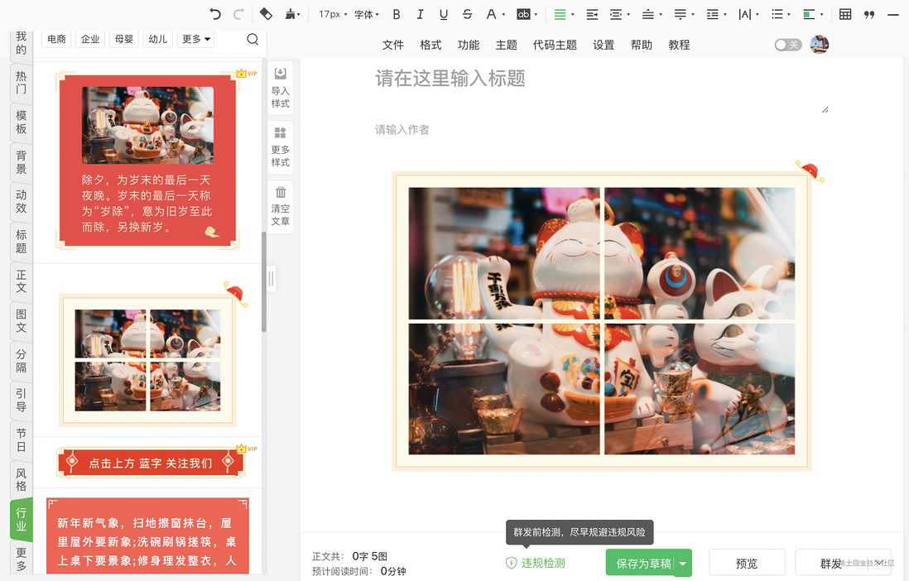The height and width of the screenshot is (581, 909).
Task: Toggle bold text formatting
Action: pos(397,15)
